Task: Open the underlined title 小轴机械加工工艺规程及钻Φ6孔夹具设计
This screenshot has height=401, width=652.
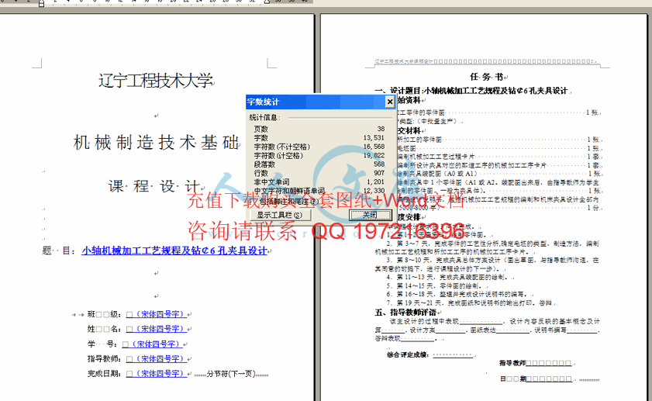Action: (x=174, y=251)
